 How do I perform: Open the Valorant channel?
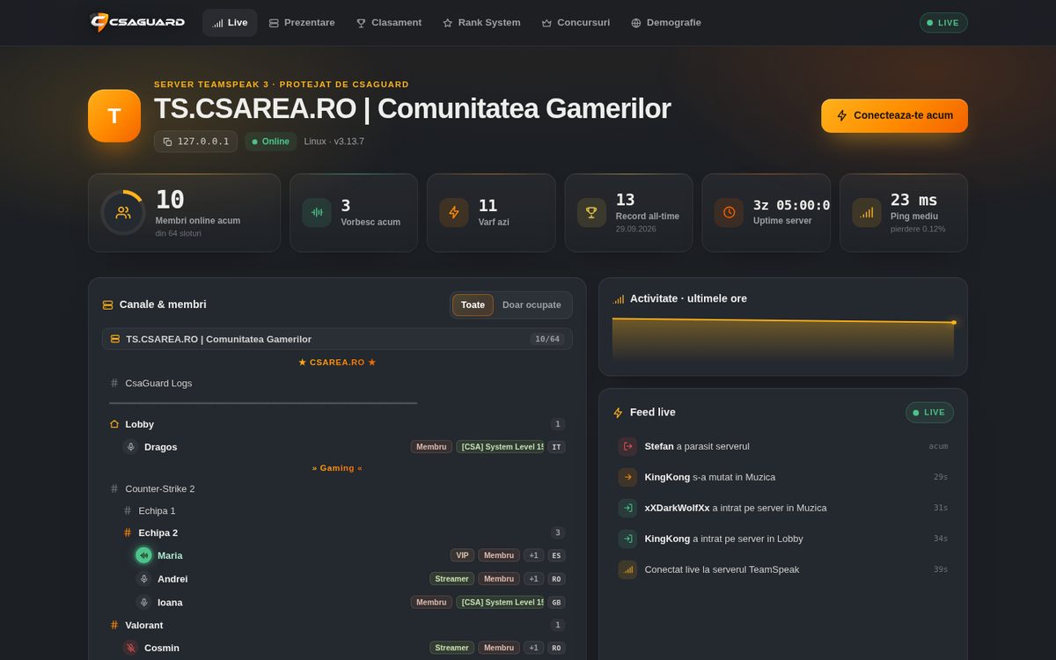point(337,625)
